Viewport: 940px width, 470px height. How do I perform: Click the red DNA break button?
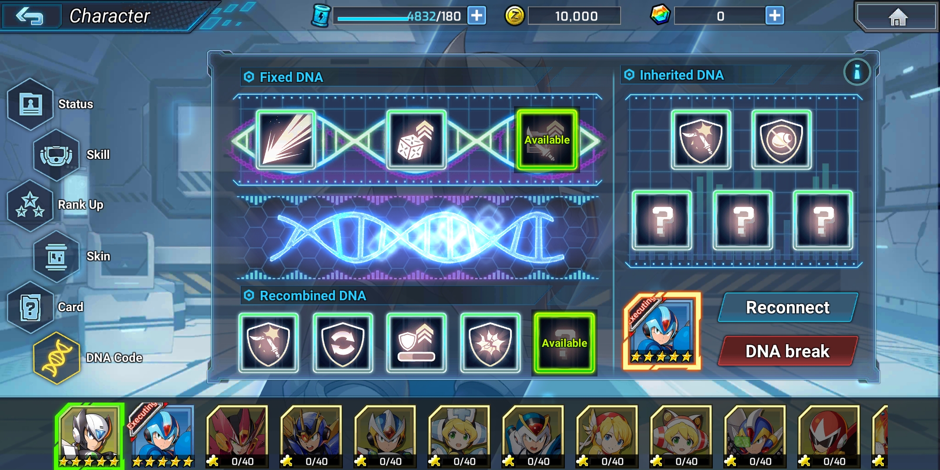tap(788, 351)
